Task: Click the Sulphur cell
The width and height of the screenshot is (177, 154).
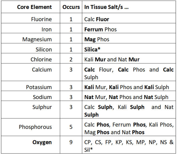Action: click(42, 107)
